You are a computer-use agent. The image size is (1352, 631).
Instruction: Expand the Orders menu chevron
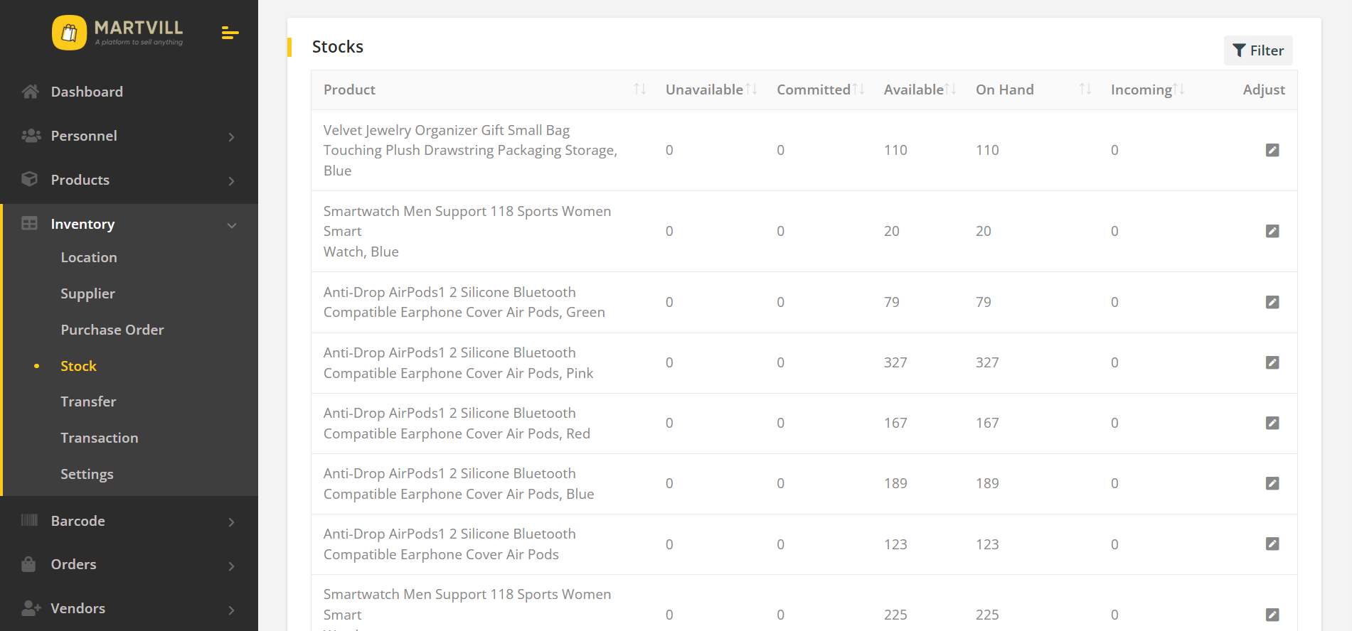[x=231, y=566]
